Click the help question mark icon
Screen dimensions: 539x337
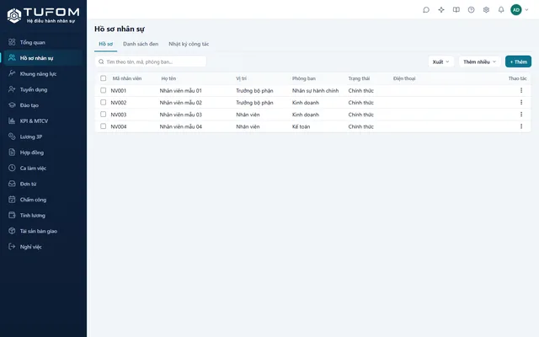pos(472,9)
